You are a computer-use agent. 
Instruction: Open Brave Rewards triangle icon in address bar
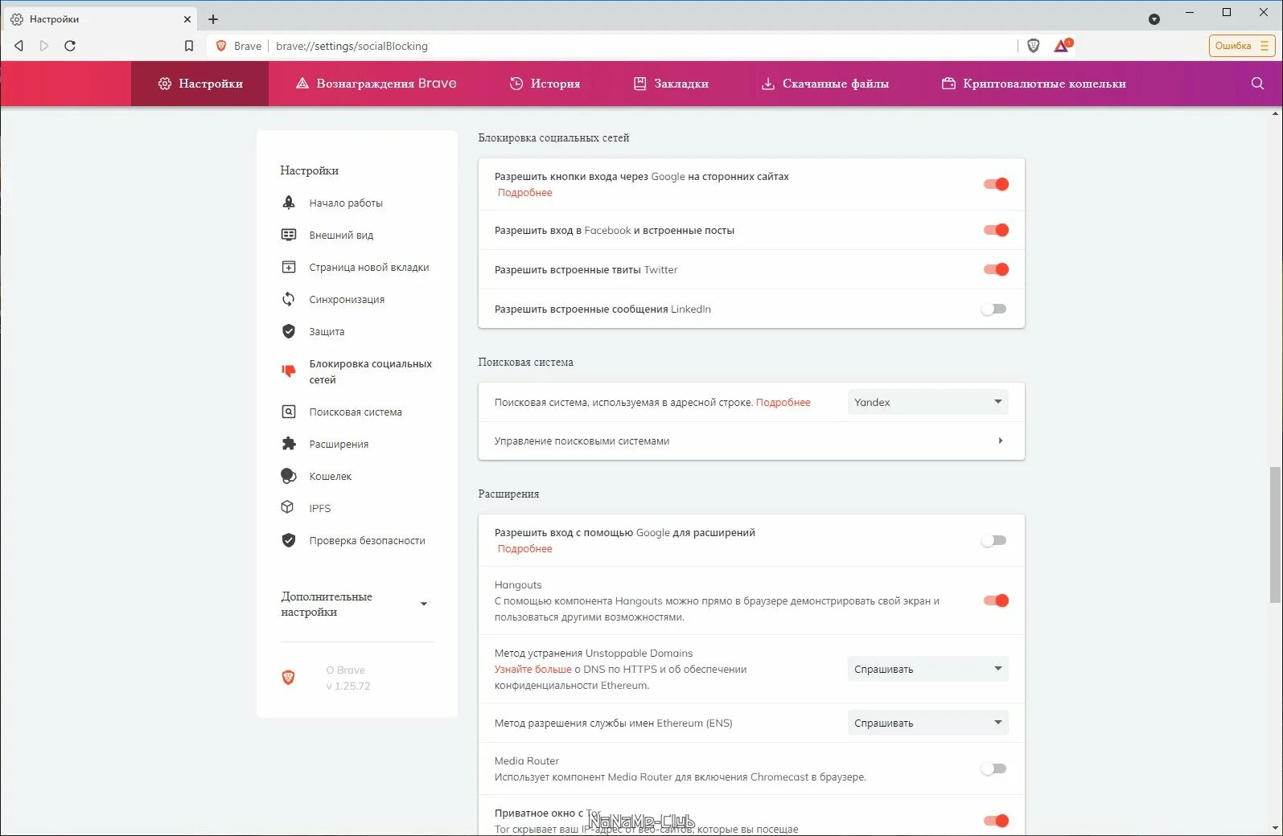click(1062, 46)
